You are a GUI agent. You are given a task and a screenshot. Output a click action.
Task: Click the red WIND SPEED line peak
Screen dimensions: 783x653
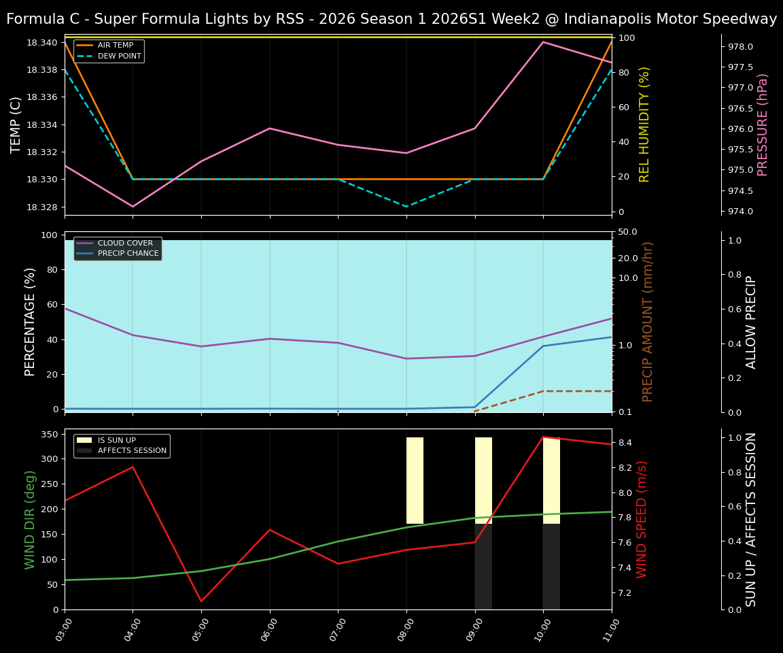pos(543,437)
